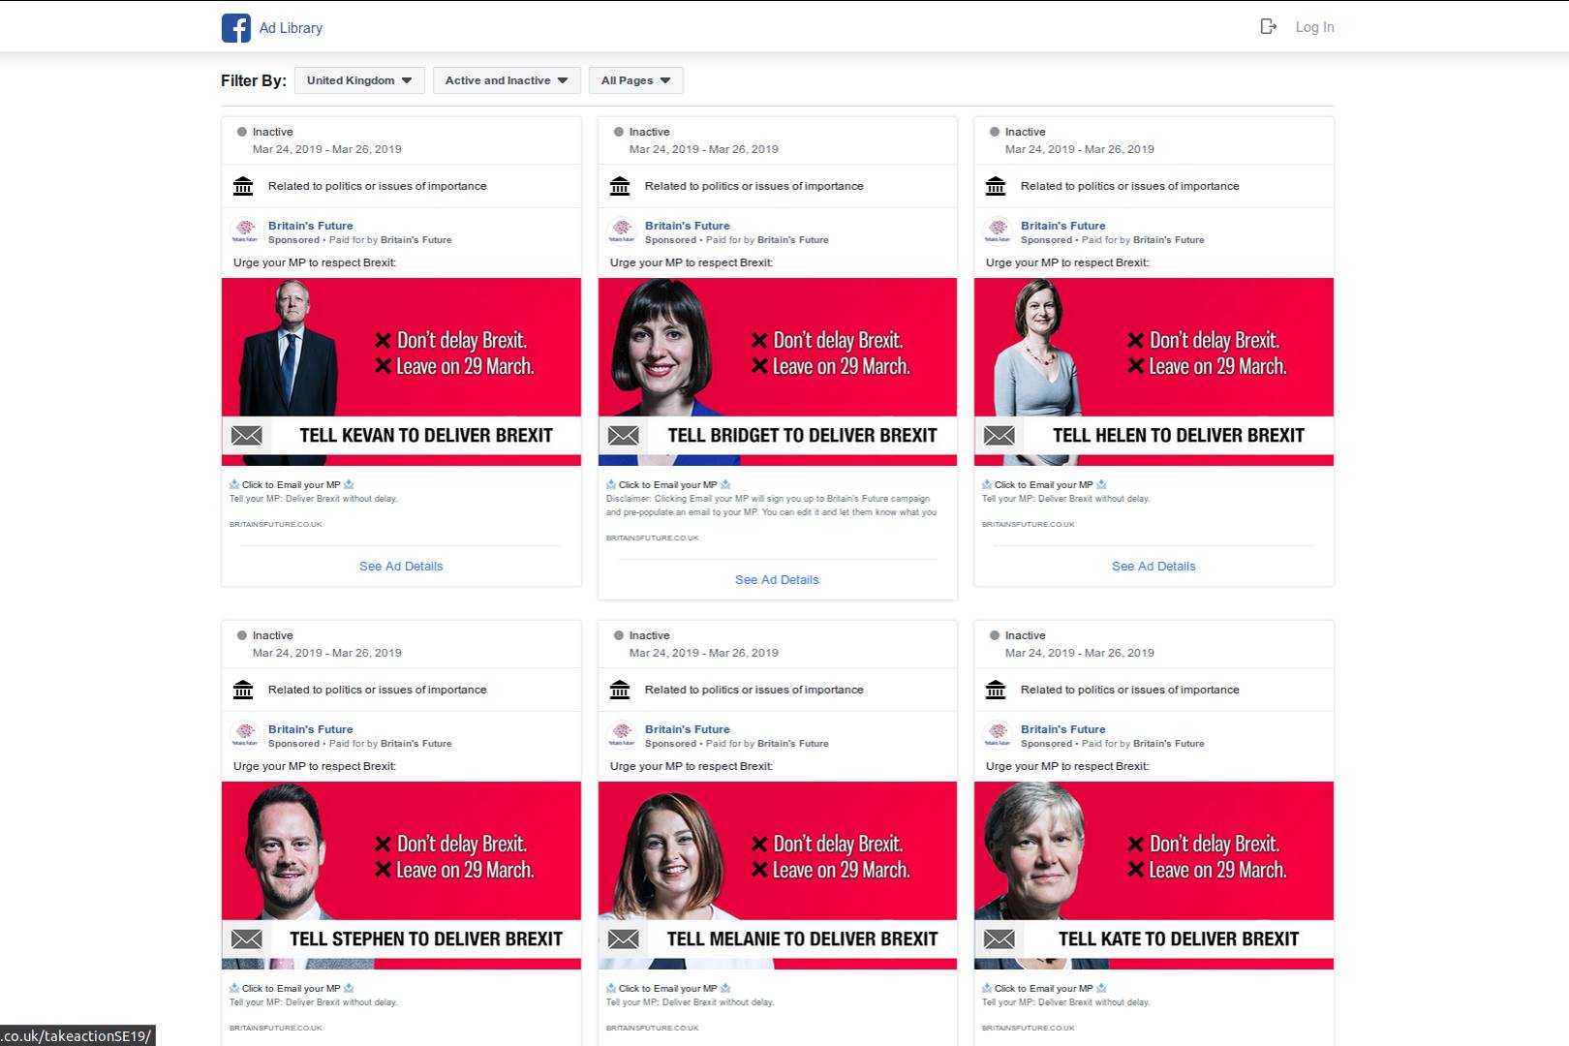This screenshot has height=1046, width=1569.
Task: Click the envelope icon on Bridget's ad image
Action: click(x=623, y=436)
